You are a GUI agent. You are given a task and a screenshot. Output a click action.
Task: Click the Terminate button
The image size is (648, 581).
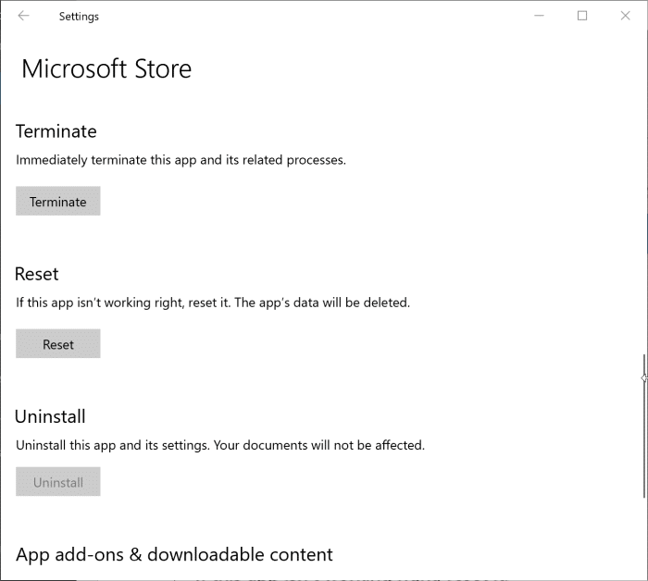tap(57, 201)
